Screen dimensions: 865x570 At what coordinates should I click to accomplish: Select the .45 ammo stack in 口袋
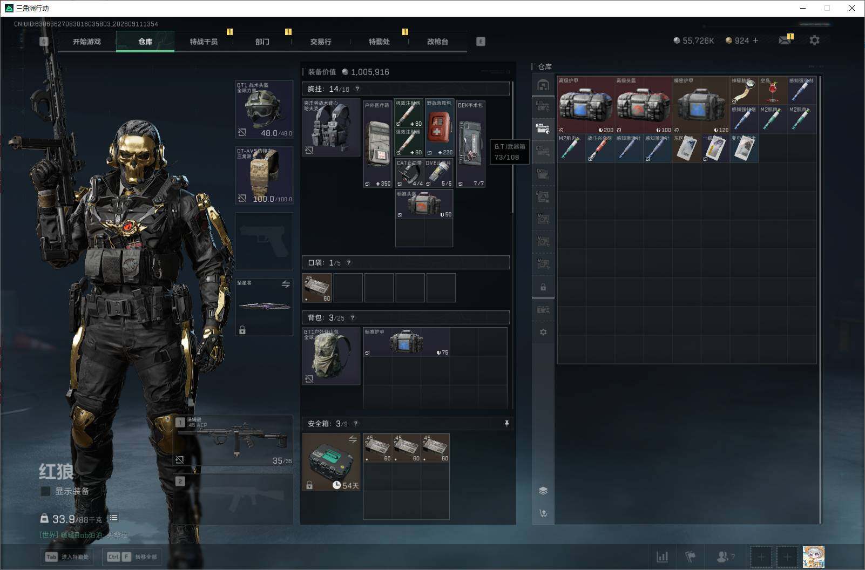click(x=317, y=288)
